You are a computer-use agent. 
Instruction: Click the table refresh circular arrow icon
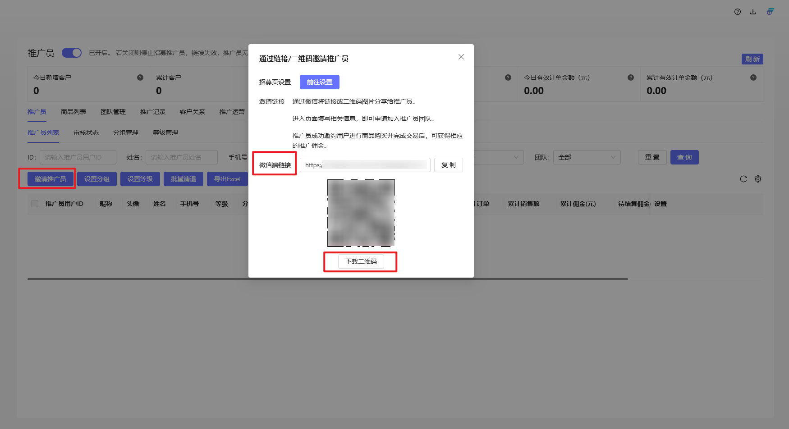tap(743, 179)
